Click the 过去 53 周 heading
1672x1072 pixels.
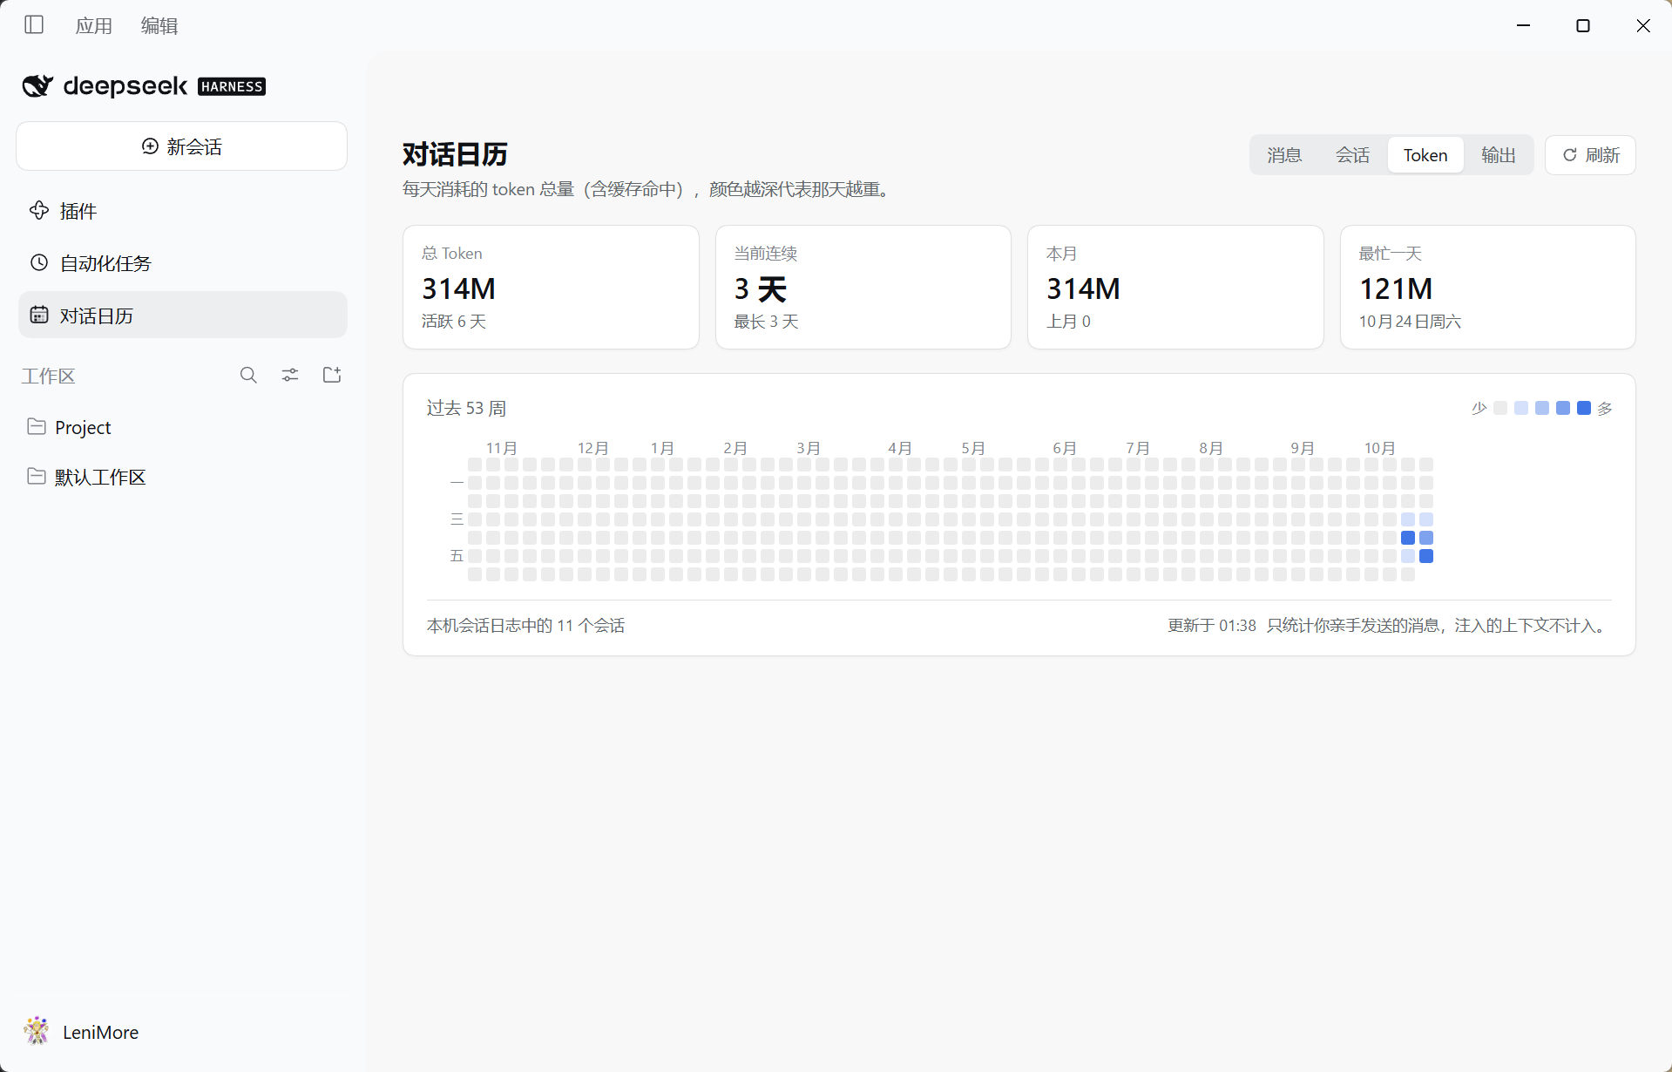(x=466, y=408)
